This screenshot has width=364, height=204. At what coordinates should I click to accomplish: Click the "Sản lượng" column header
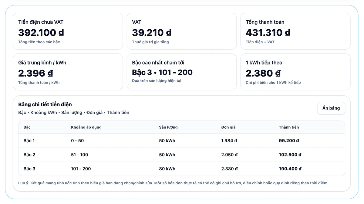(168, 127)
